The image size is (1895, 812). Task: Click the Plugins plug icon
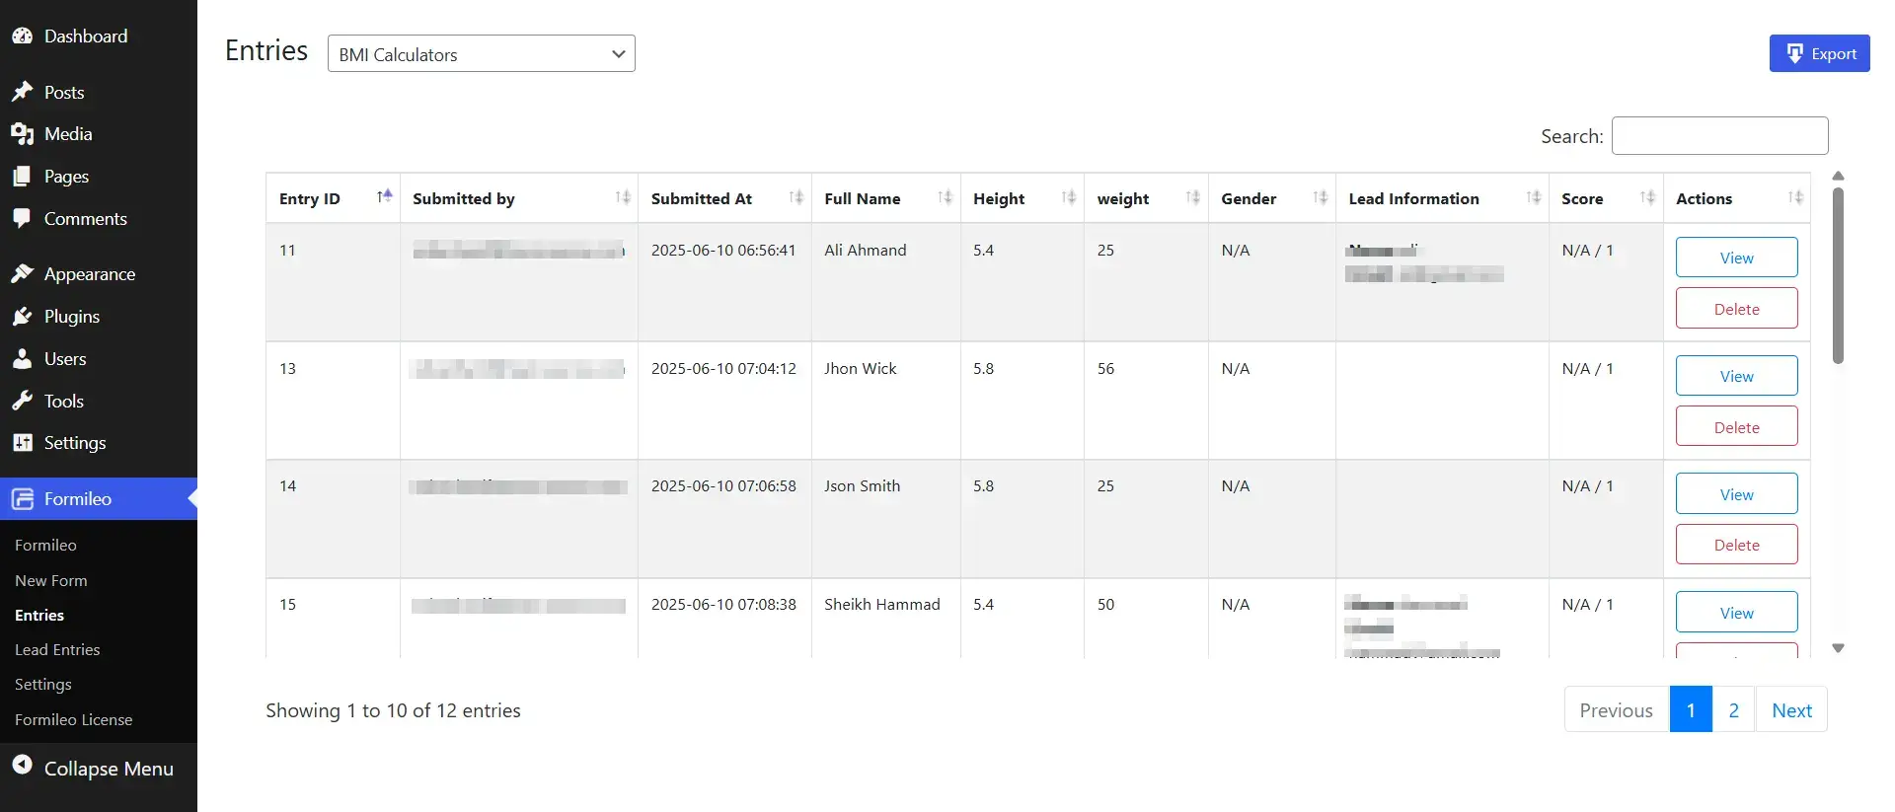22,317
